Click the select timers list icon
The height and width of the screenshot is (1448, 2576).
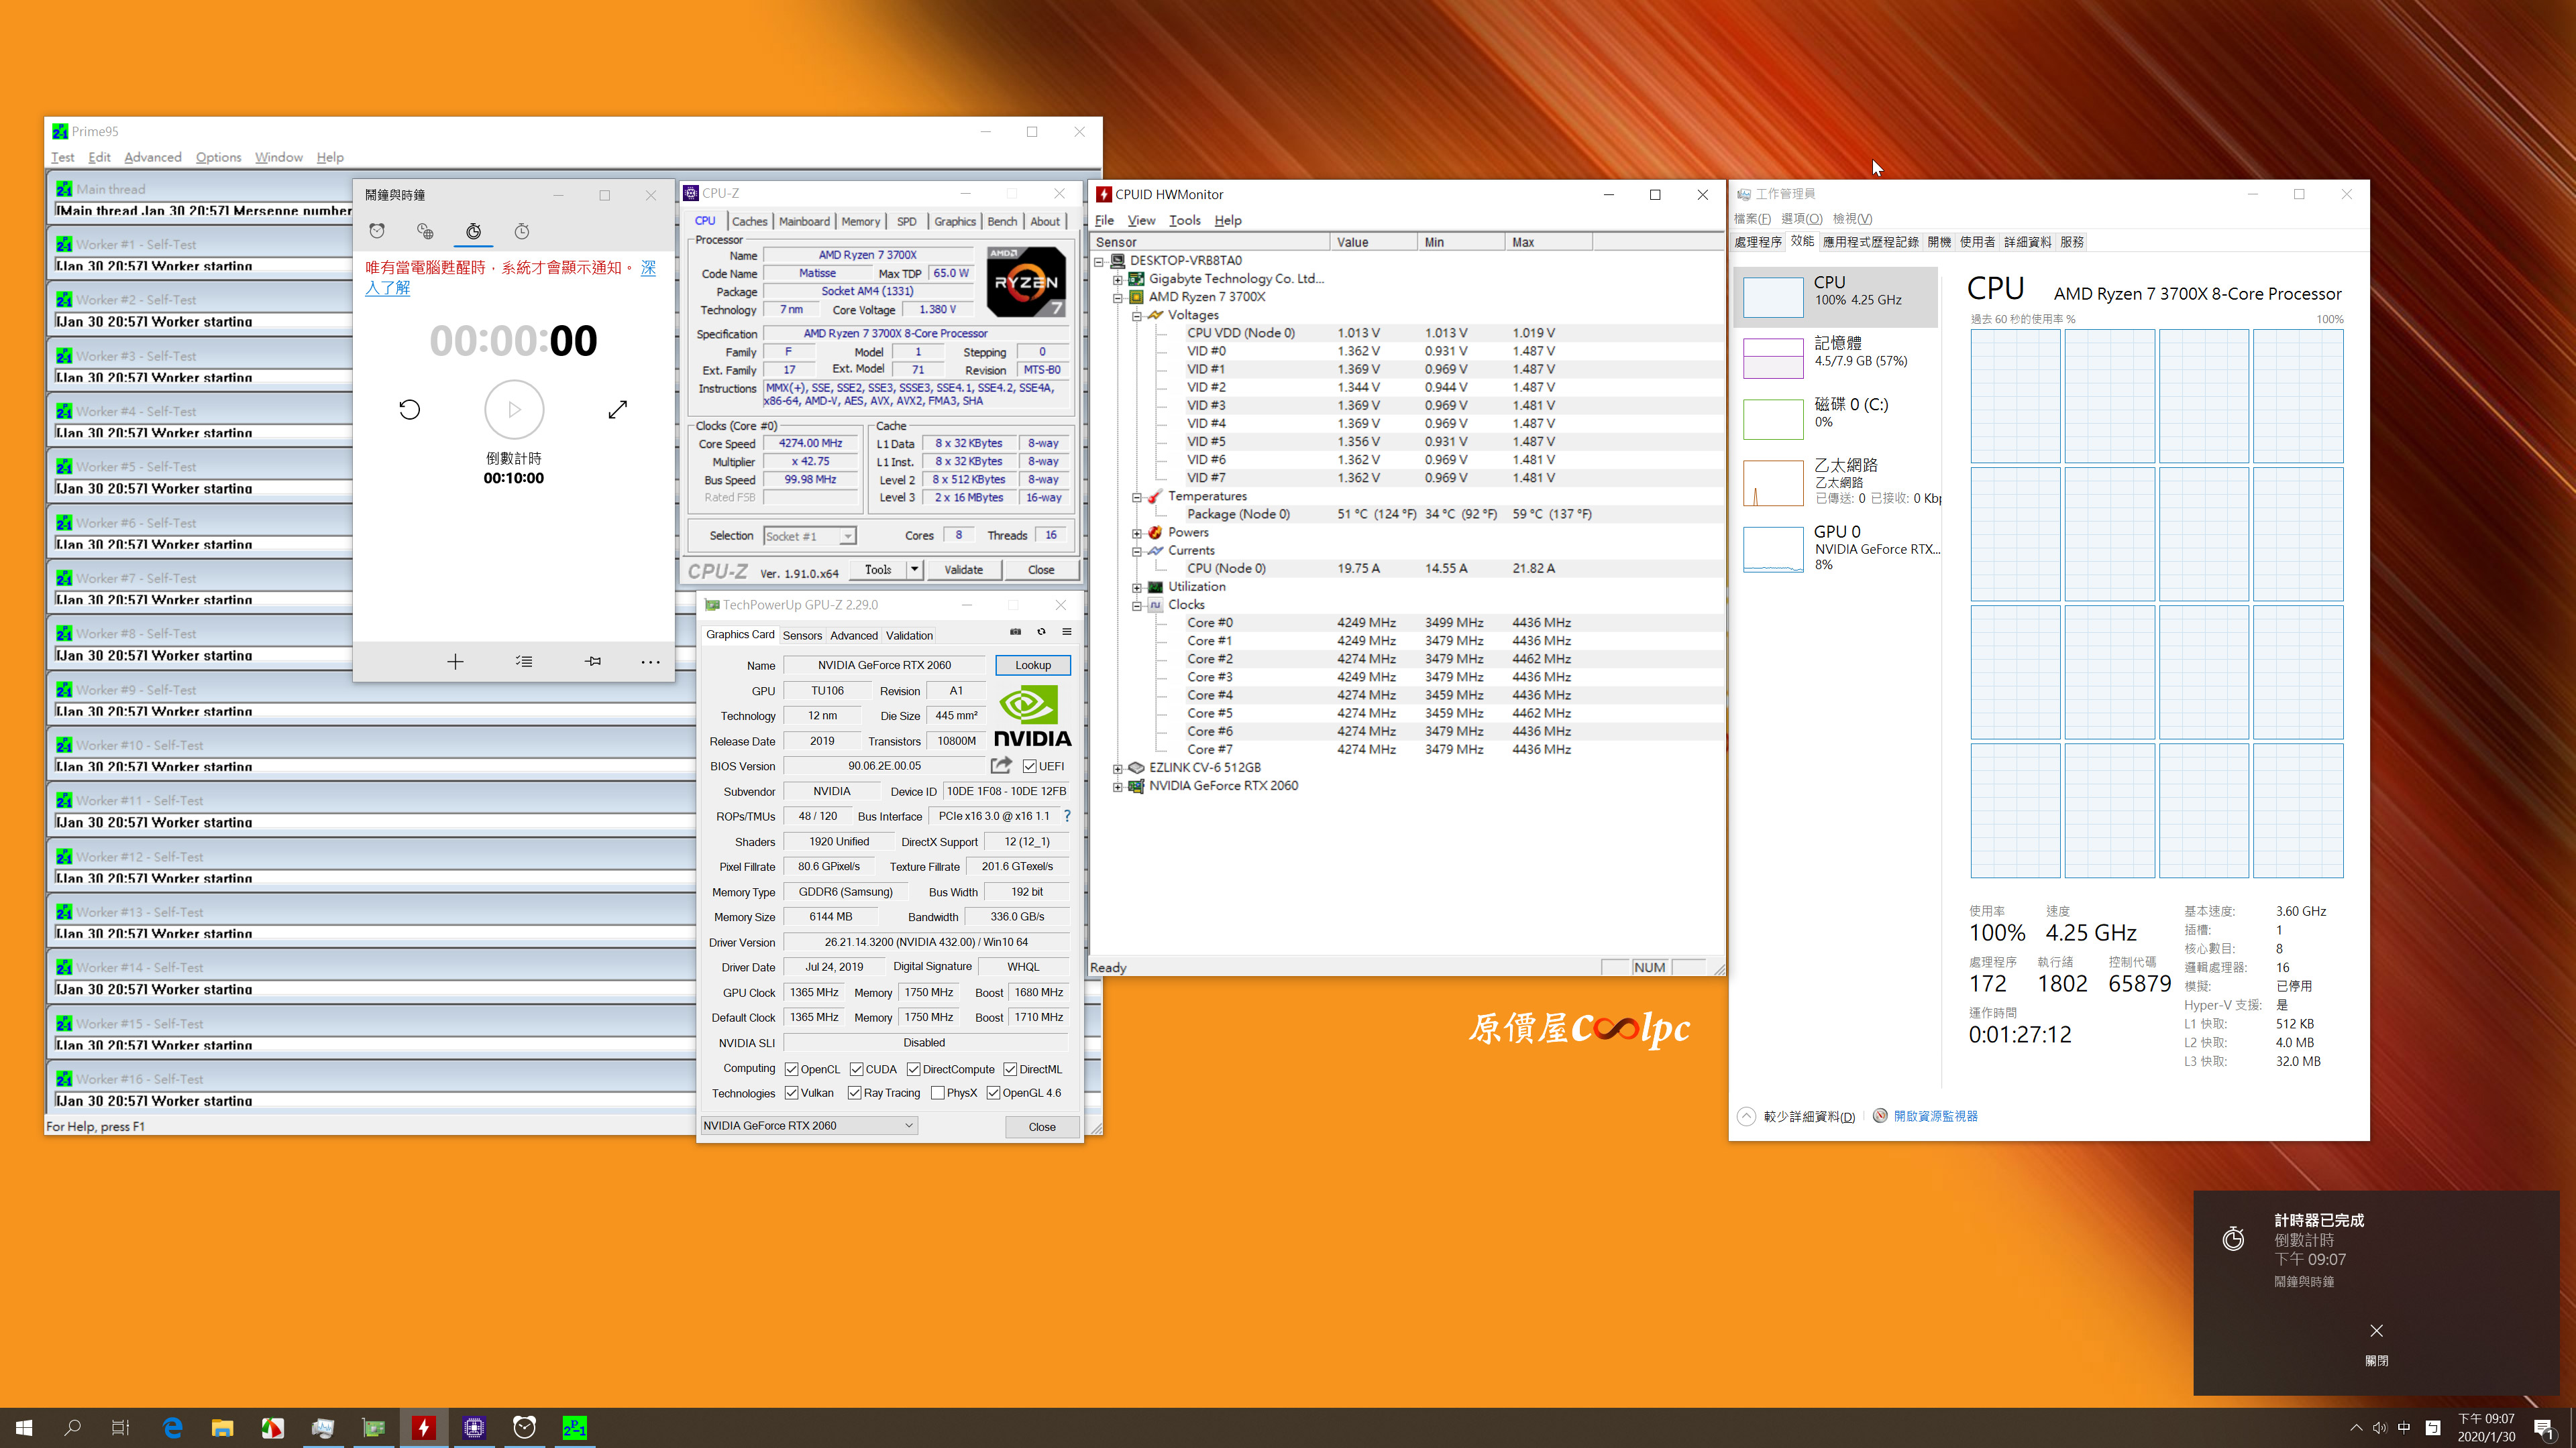pyautogui.click(x=524, y=662)
